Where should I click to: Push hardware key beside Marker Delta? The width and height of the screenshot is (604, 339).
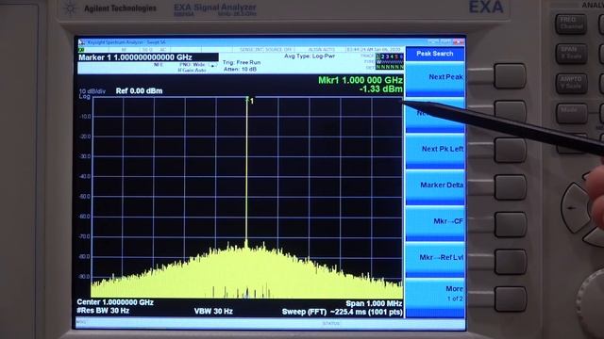pos(510,187)
